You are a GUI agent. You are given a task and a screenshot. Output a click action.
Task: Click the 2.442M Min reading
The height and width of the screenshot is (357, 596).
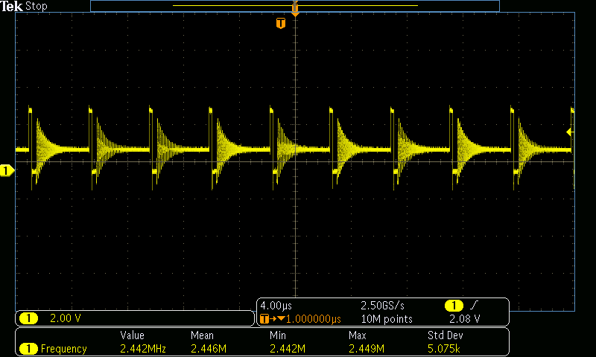coord(288,349)
